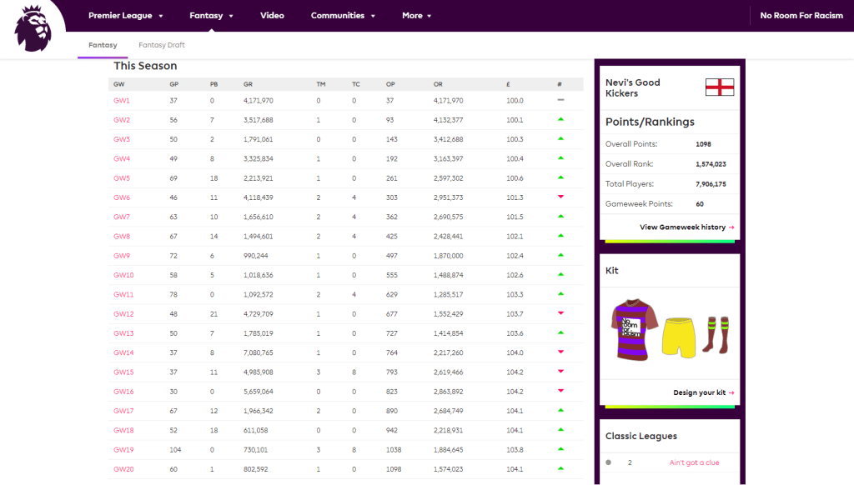This screenshot has width=854, height=485.
Task: Open the Ain't got a clue league
Action: click(x=694, y=462)
